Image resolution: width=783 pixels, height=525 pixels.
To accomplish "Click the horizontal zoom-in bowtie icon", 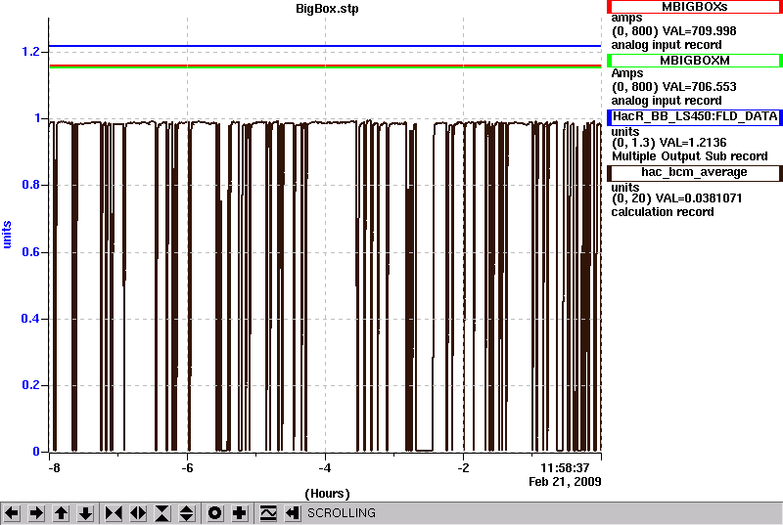I will click(114, 513).
